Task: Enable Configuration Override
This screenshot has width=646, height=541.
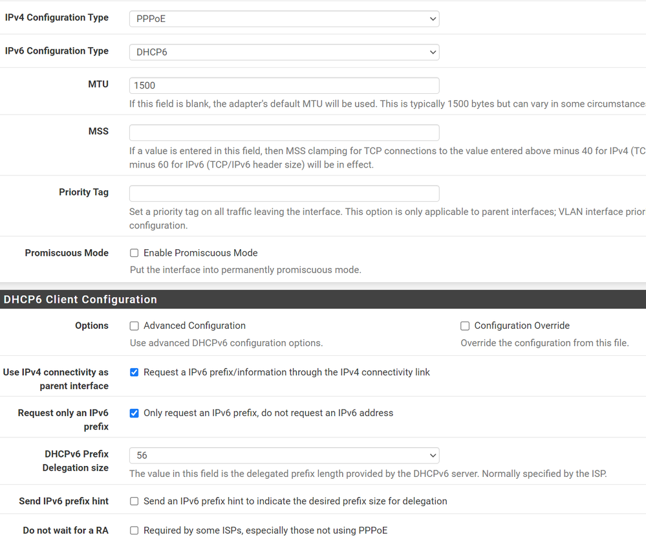Action: [465, 326]
